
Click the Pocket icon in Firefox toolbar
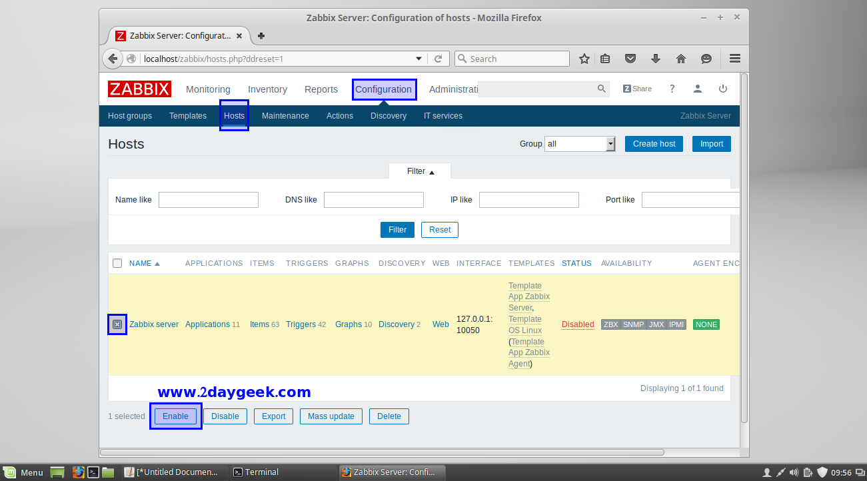(630, 59)
